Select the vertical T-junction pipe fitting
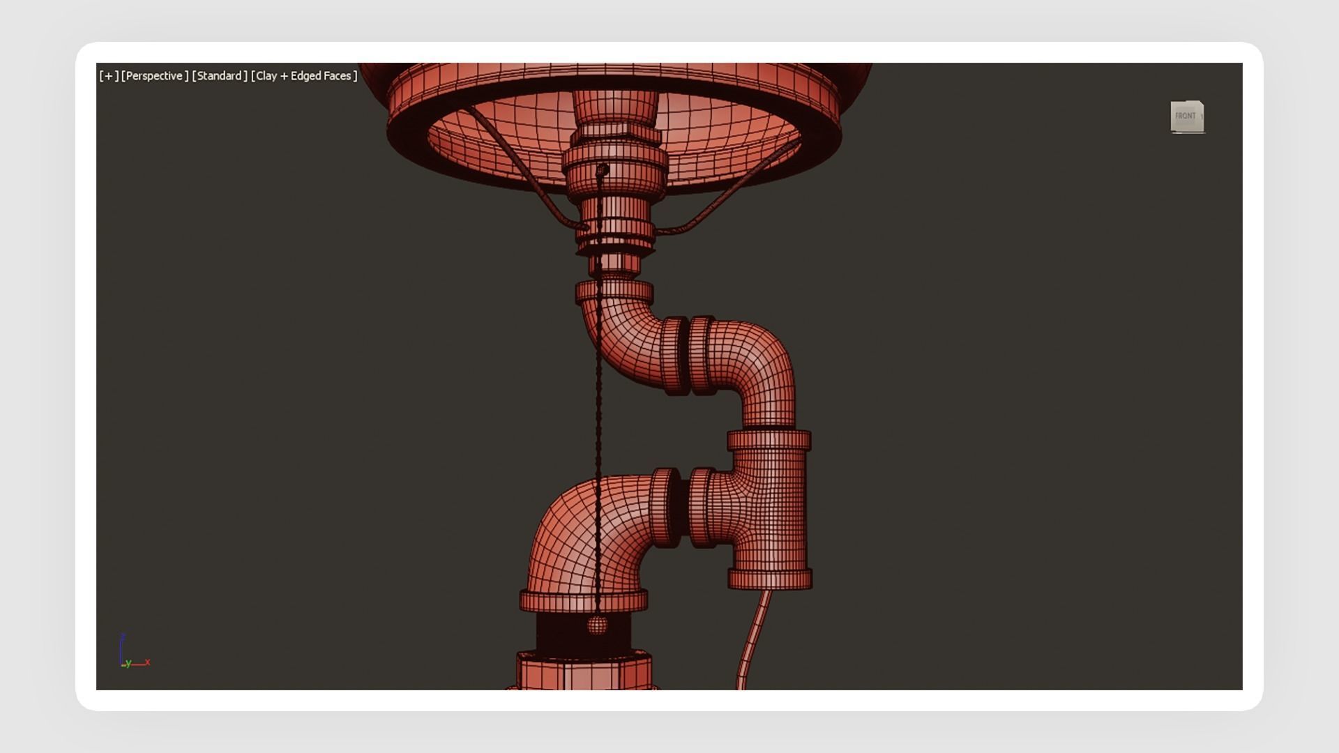The width and height of the screenshot is (1339, 753). point(769,509)
